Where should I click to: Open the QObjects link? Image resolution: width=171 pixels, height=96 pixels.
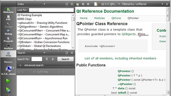(x=129, y=34)
